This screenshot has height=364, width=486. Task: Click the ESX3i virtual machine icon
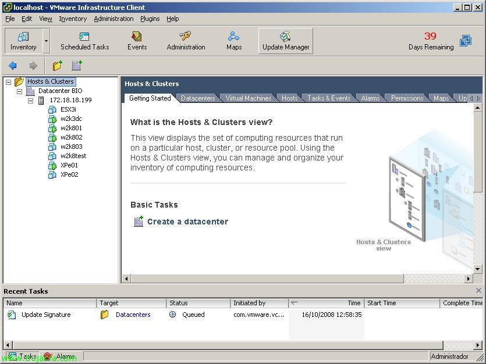point(52,109)
